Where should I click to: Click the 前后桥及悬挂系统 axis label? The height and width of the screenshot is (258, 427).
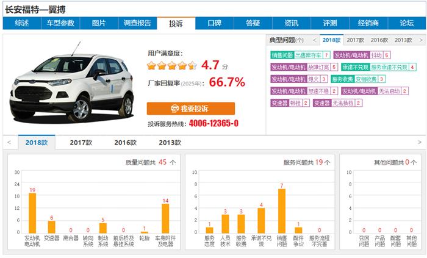[x=124, y=241]
